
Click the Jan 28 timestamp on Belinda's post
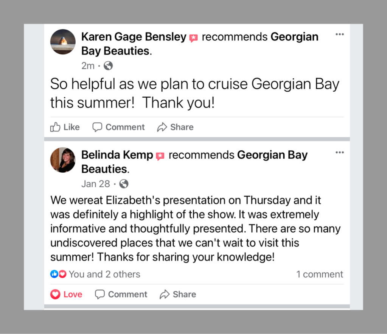(x=96, y=184)
